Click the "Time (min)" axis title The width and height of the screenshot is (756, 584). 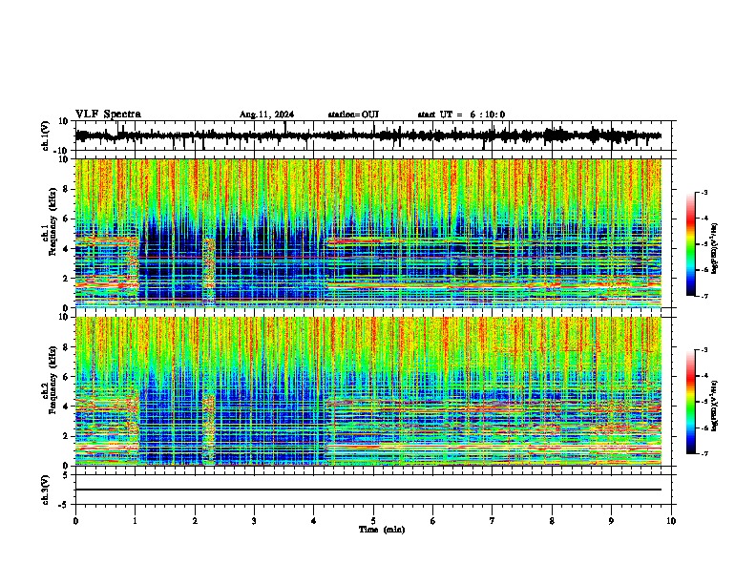(x=382, y=530)
